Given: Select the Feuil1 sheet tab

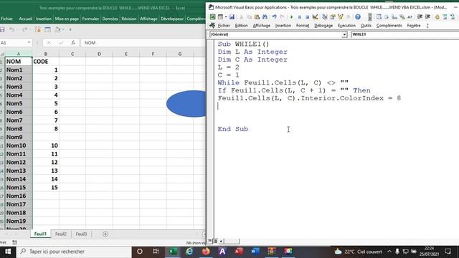Looking at the screenshot, I should coord(40,234).
